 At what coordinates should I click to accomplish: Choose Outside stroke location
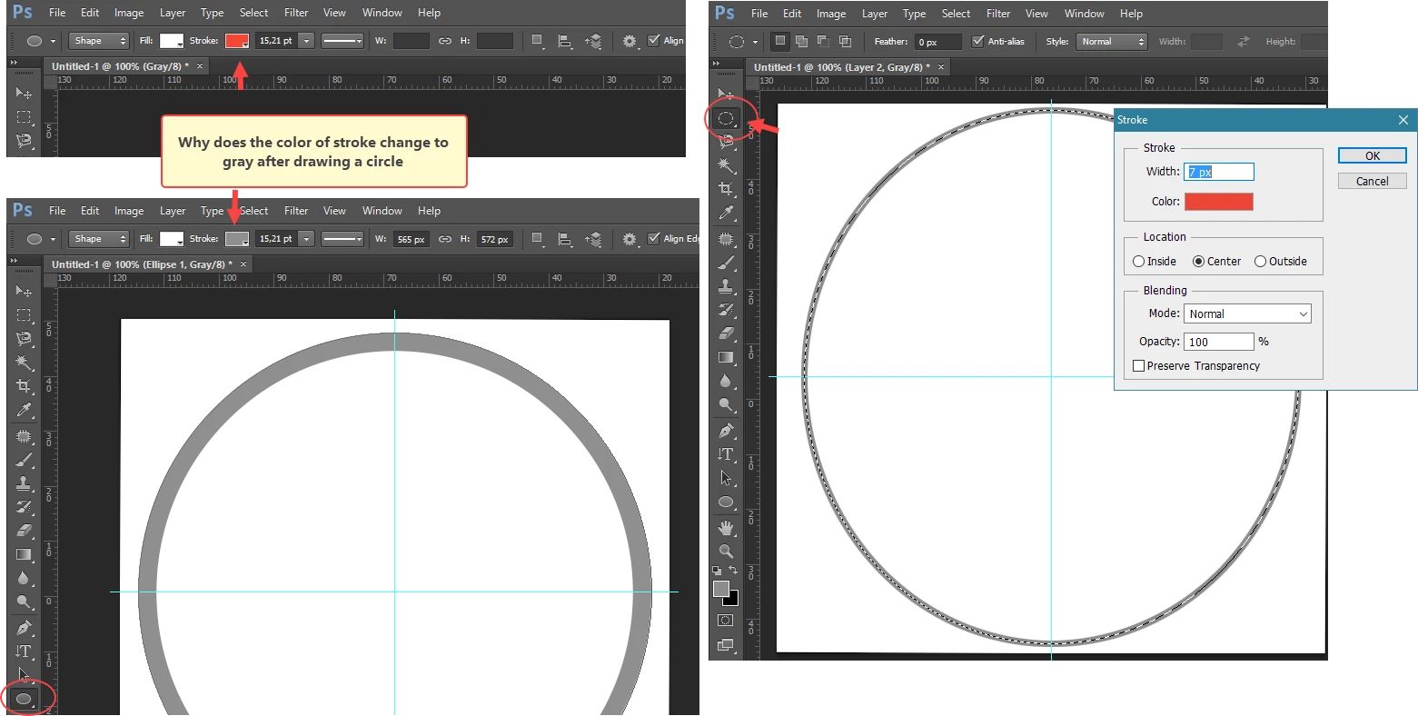[1260, 262]
